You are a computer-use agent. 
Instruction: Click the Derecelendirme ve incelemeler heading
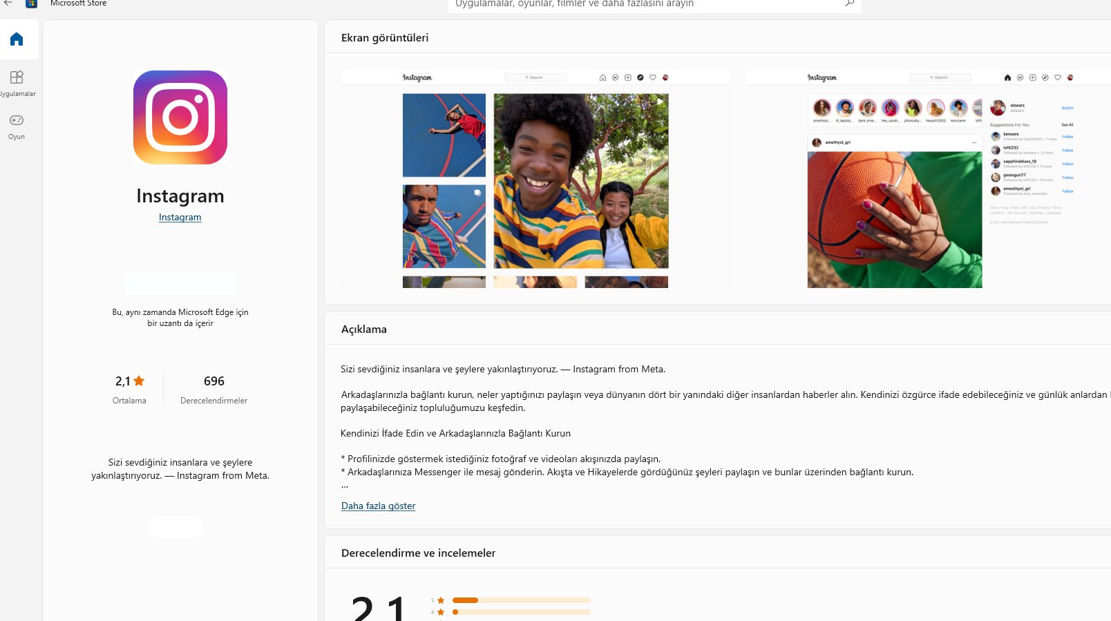click(418, 553)
